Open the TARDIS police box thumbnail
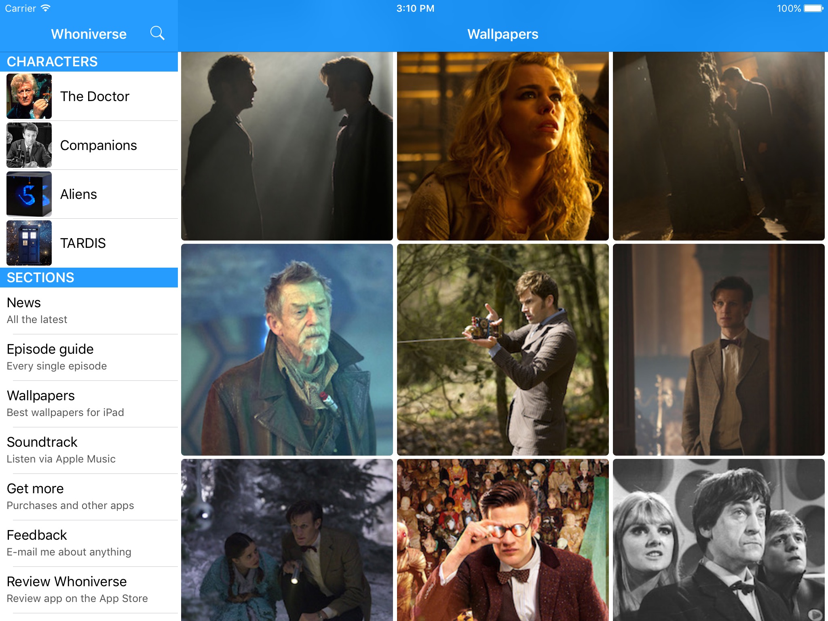828x621 pixels. point(29,243)
